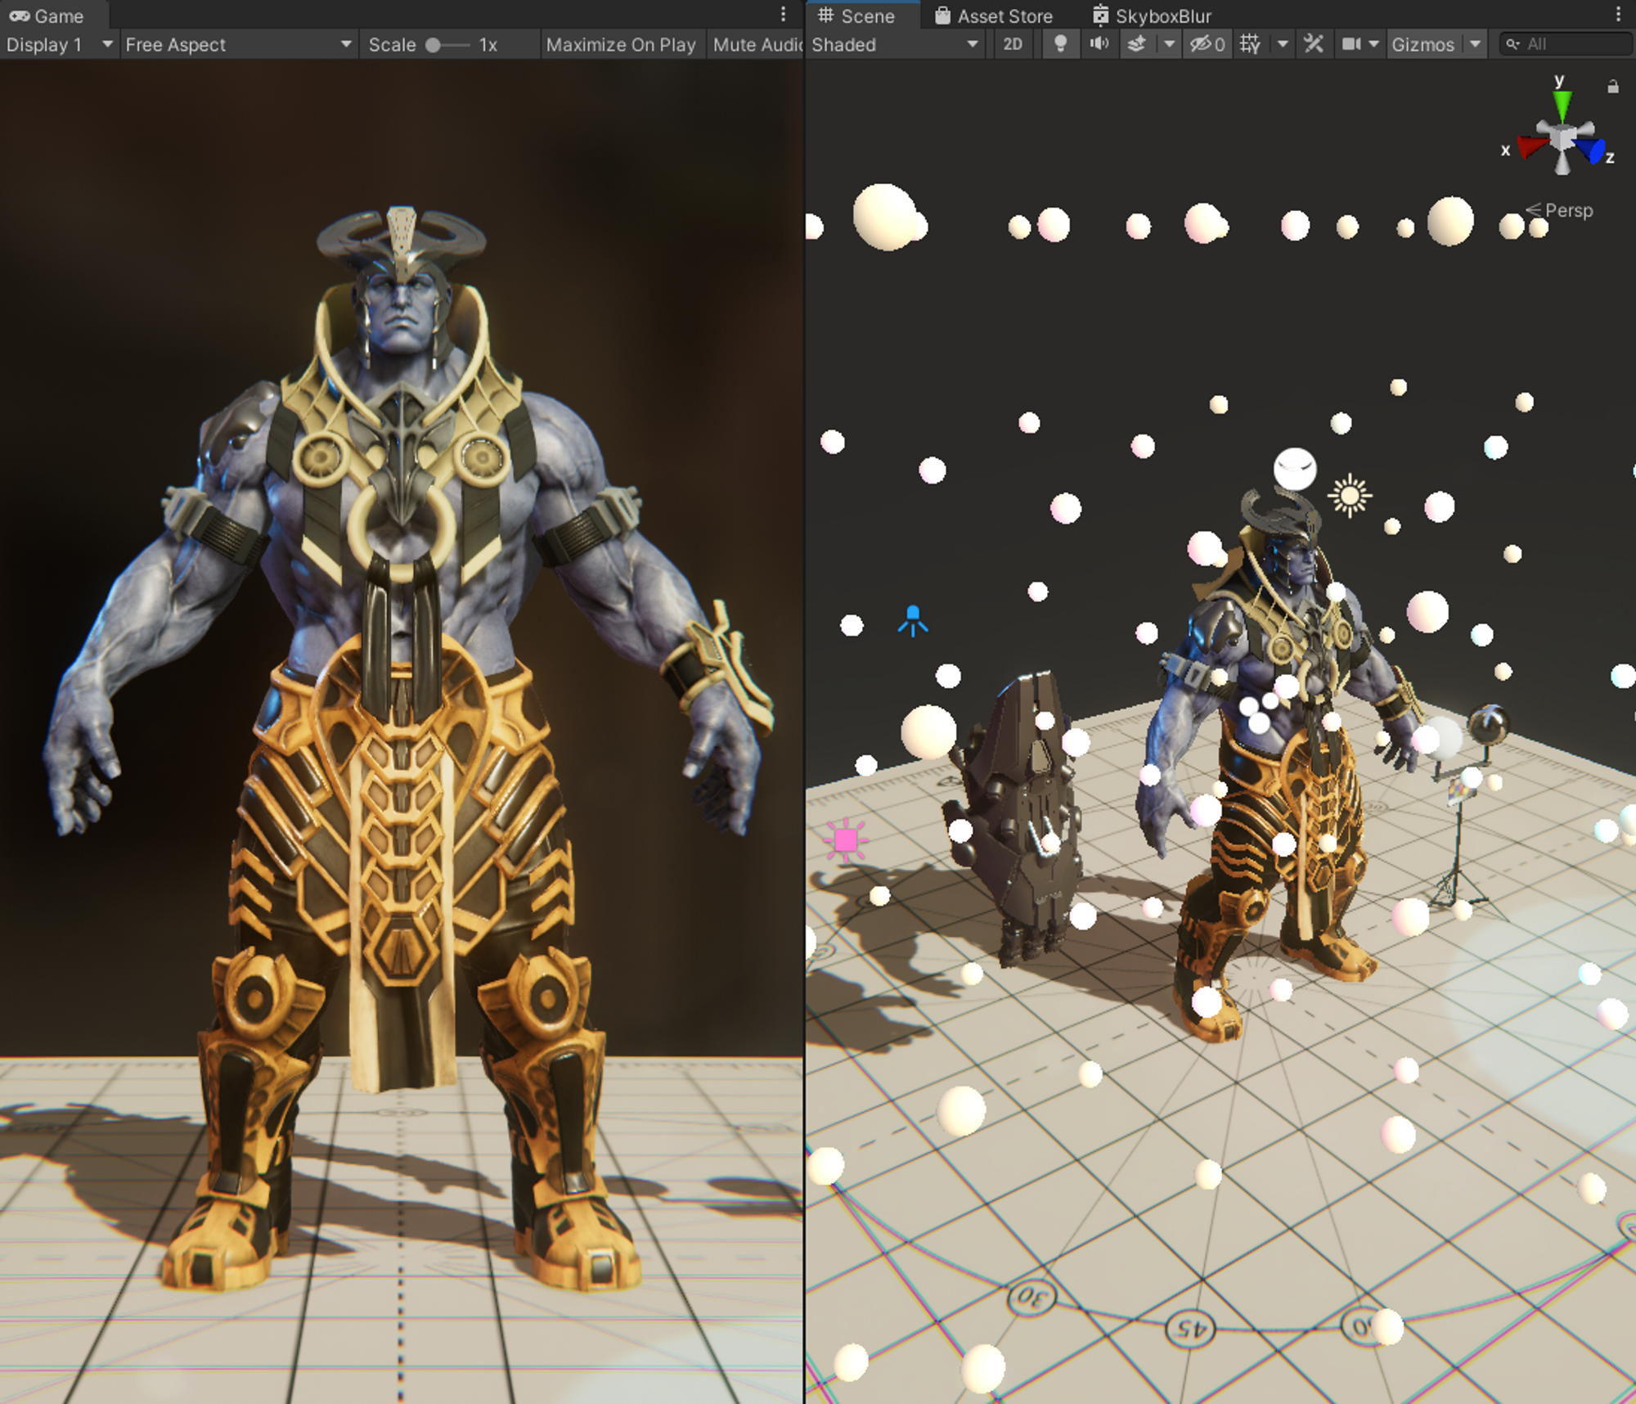This screenshot has height=1404, width=1636.
Task: Toggle the scene view lock icon
Action: [1613, 87]
